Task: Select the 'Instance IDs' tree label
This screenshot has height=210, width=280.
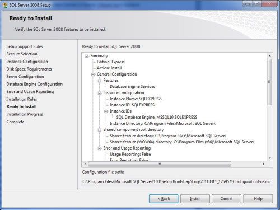Action: (120, 111)
